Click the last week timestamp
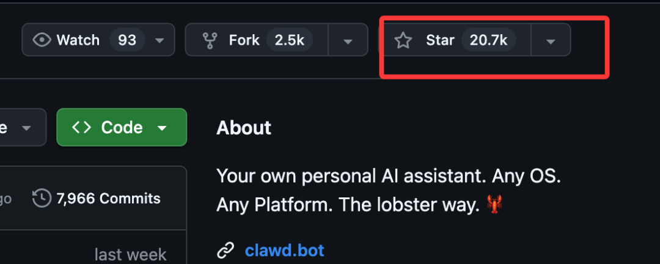Screen dimensions: 660x264 [130, 254]
